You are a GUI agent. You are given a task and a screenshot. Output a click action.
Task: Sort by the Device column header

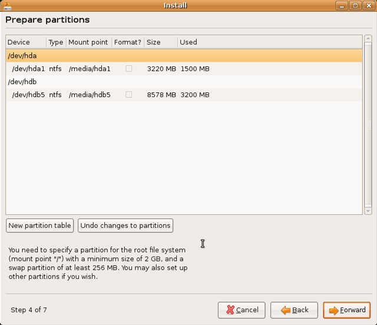pyautogui.click(x=26, y=42)
